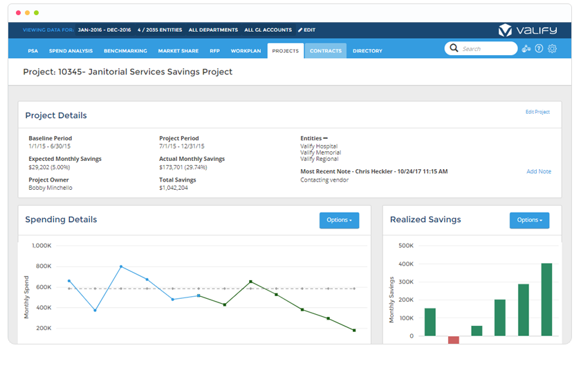Screen dimensions: 581x390
Task: Click the All GL Accounts filter
Action: pyautogui.click(x=268, y=30)
